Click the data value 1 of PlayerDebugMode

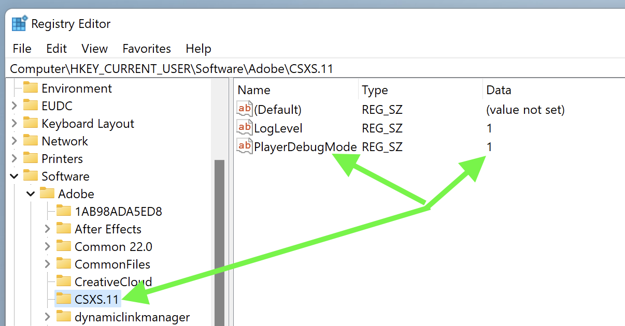pos(489,147)
